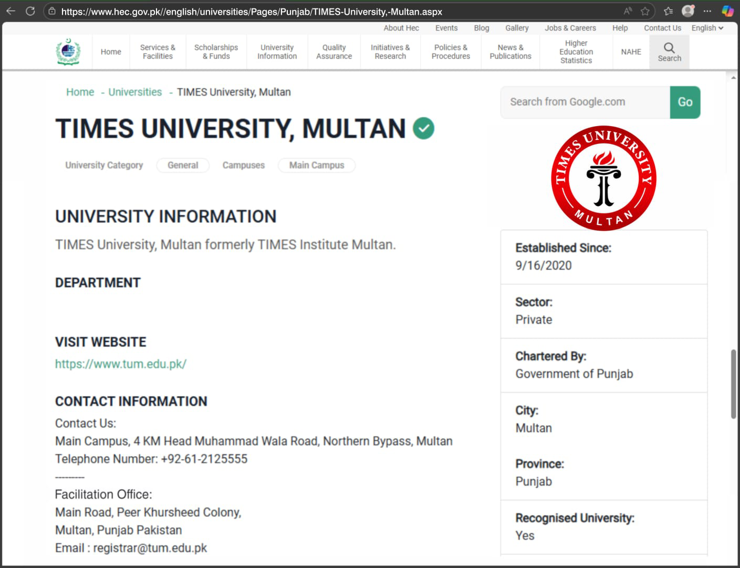
Task: Click the Universities breadcrumb link
Action: click(135, 92)
